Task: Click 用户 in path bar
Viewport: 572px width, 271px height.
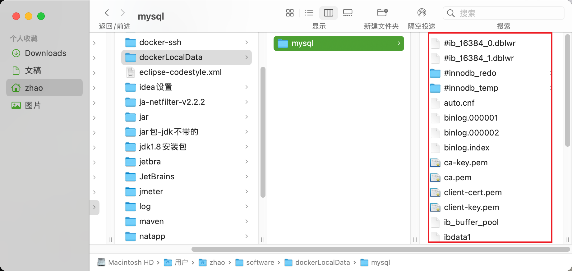Action: point(176,263)
